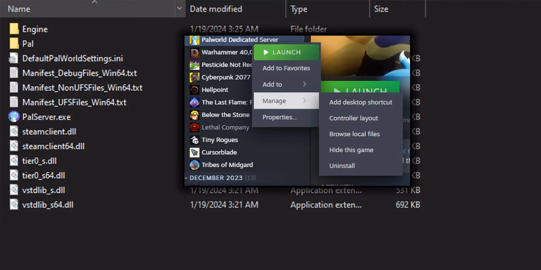Expand the Add to submenu arrow
Image resolution: width=541 pixels, height=270 pixels.
(x=305, y=84)
